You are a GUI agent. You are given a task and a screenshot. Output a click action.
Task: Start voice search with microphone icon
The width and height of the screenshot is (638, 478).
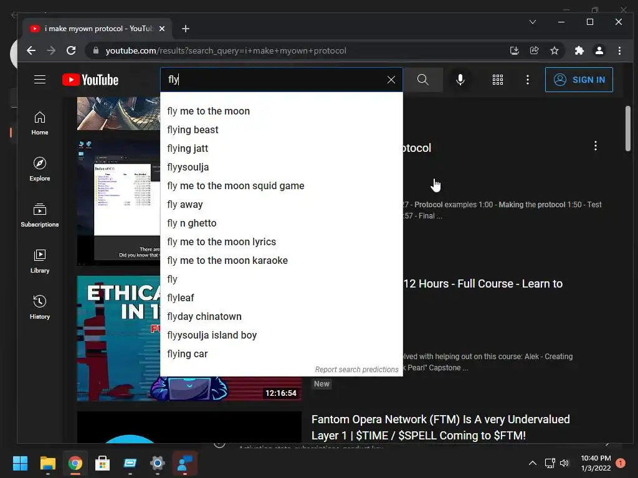coord(460,80)
